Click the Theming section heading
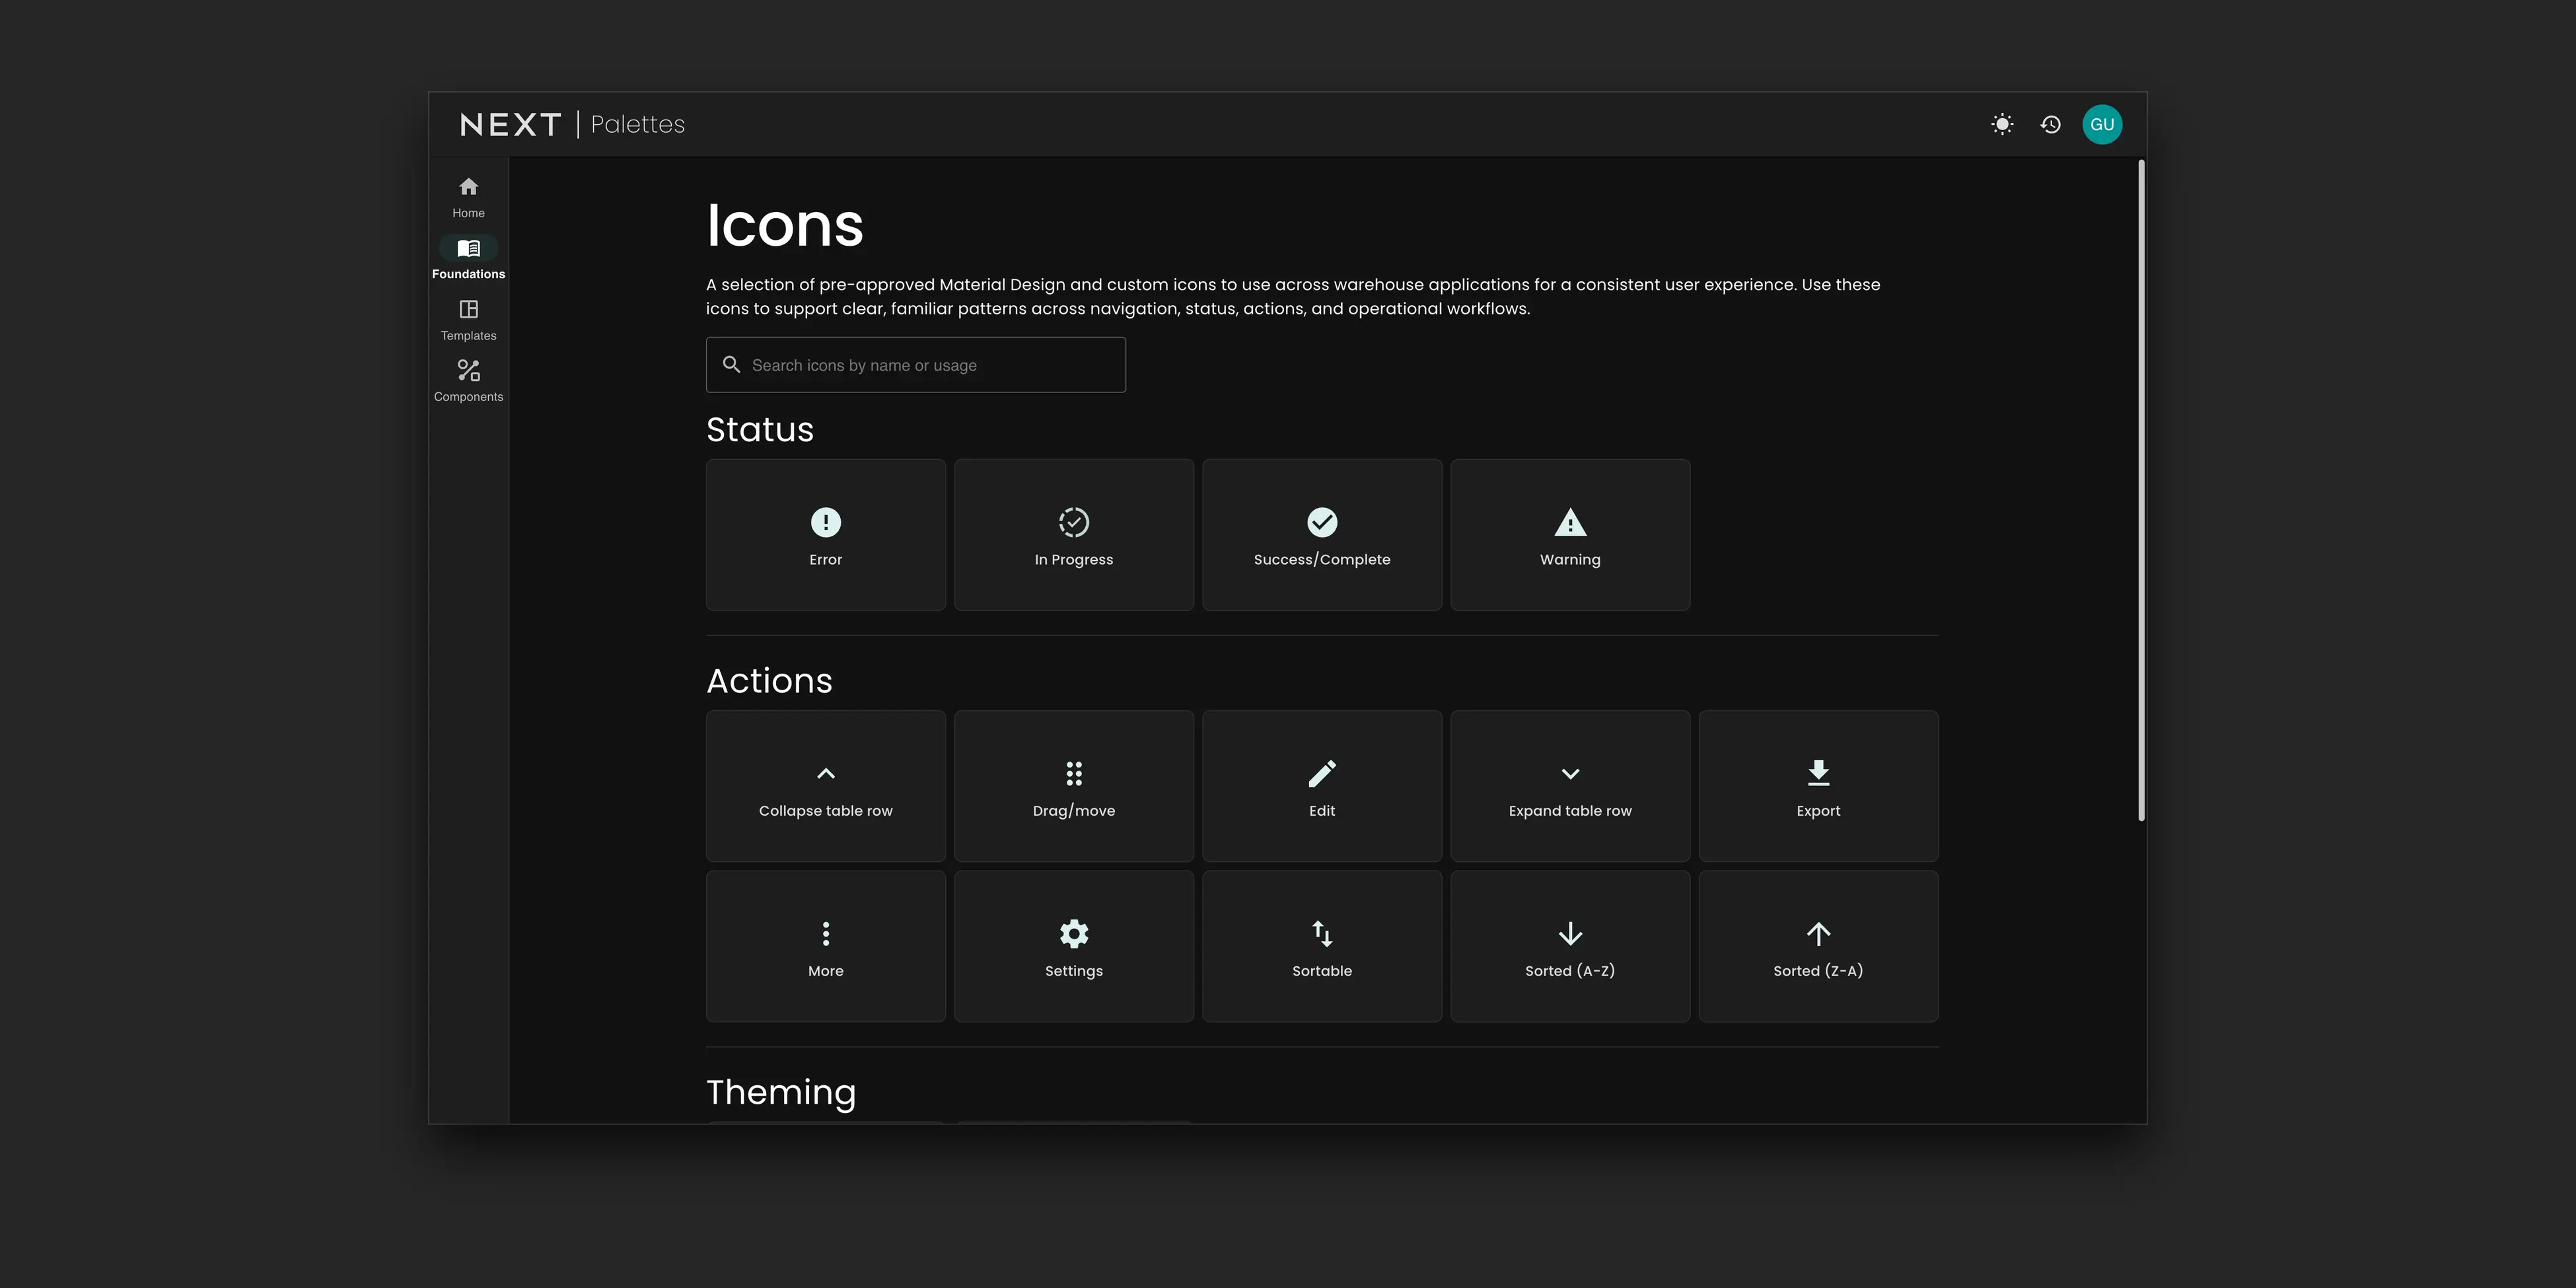This screenshot has height=1288, width=2576. pos(781,1092)
